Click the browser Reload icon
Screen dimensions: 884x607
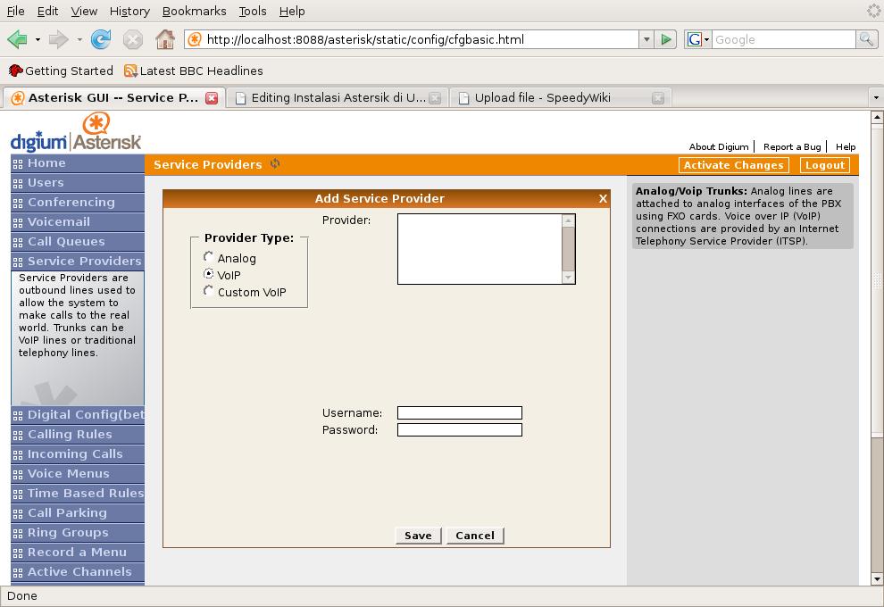[x=101, y=39]
